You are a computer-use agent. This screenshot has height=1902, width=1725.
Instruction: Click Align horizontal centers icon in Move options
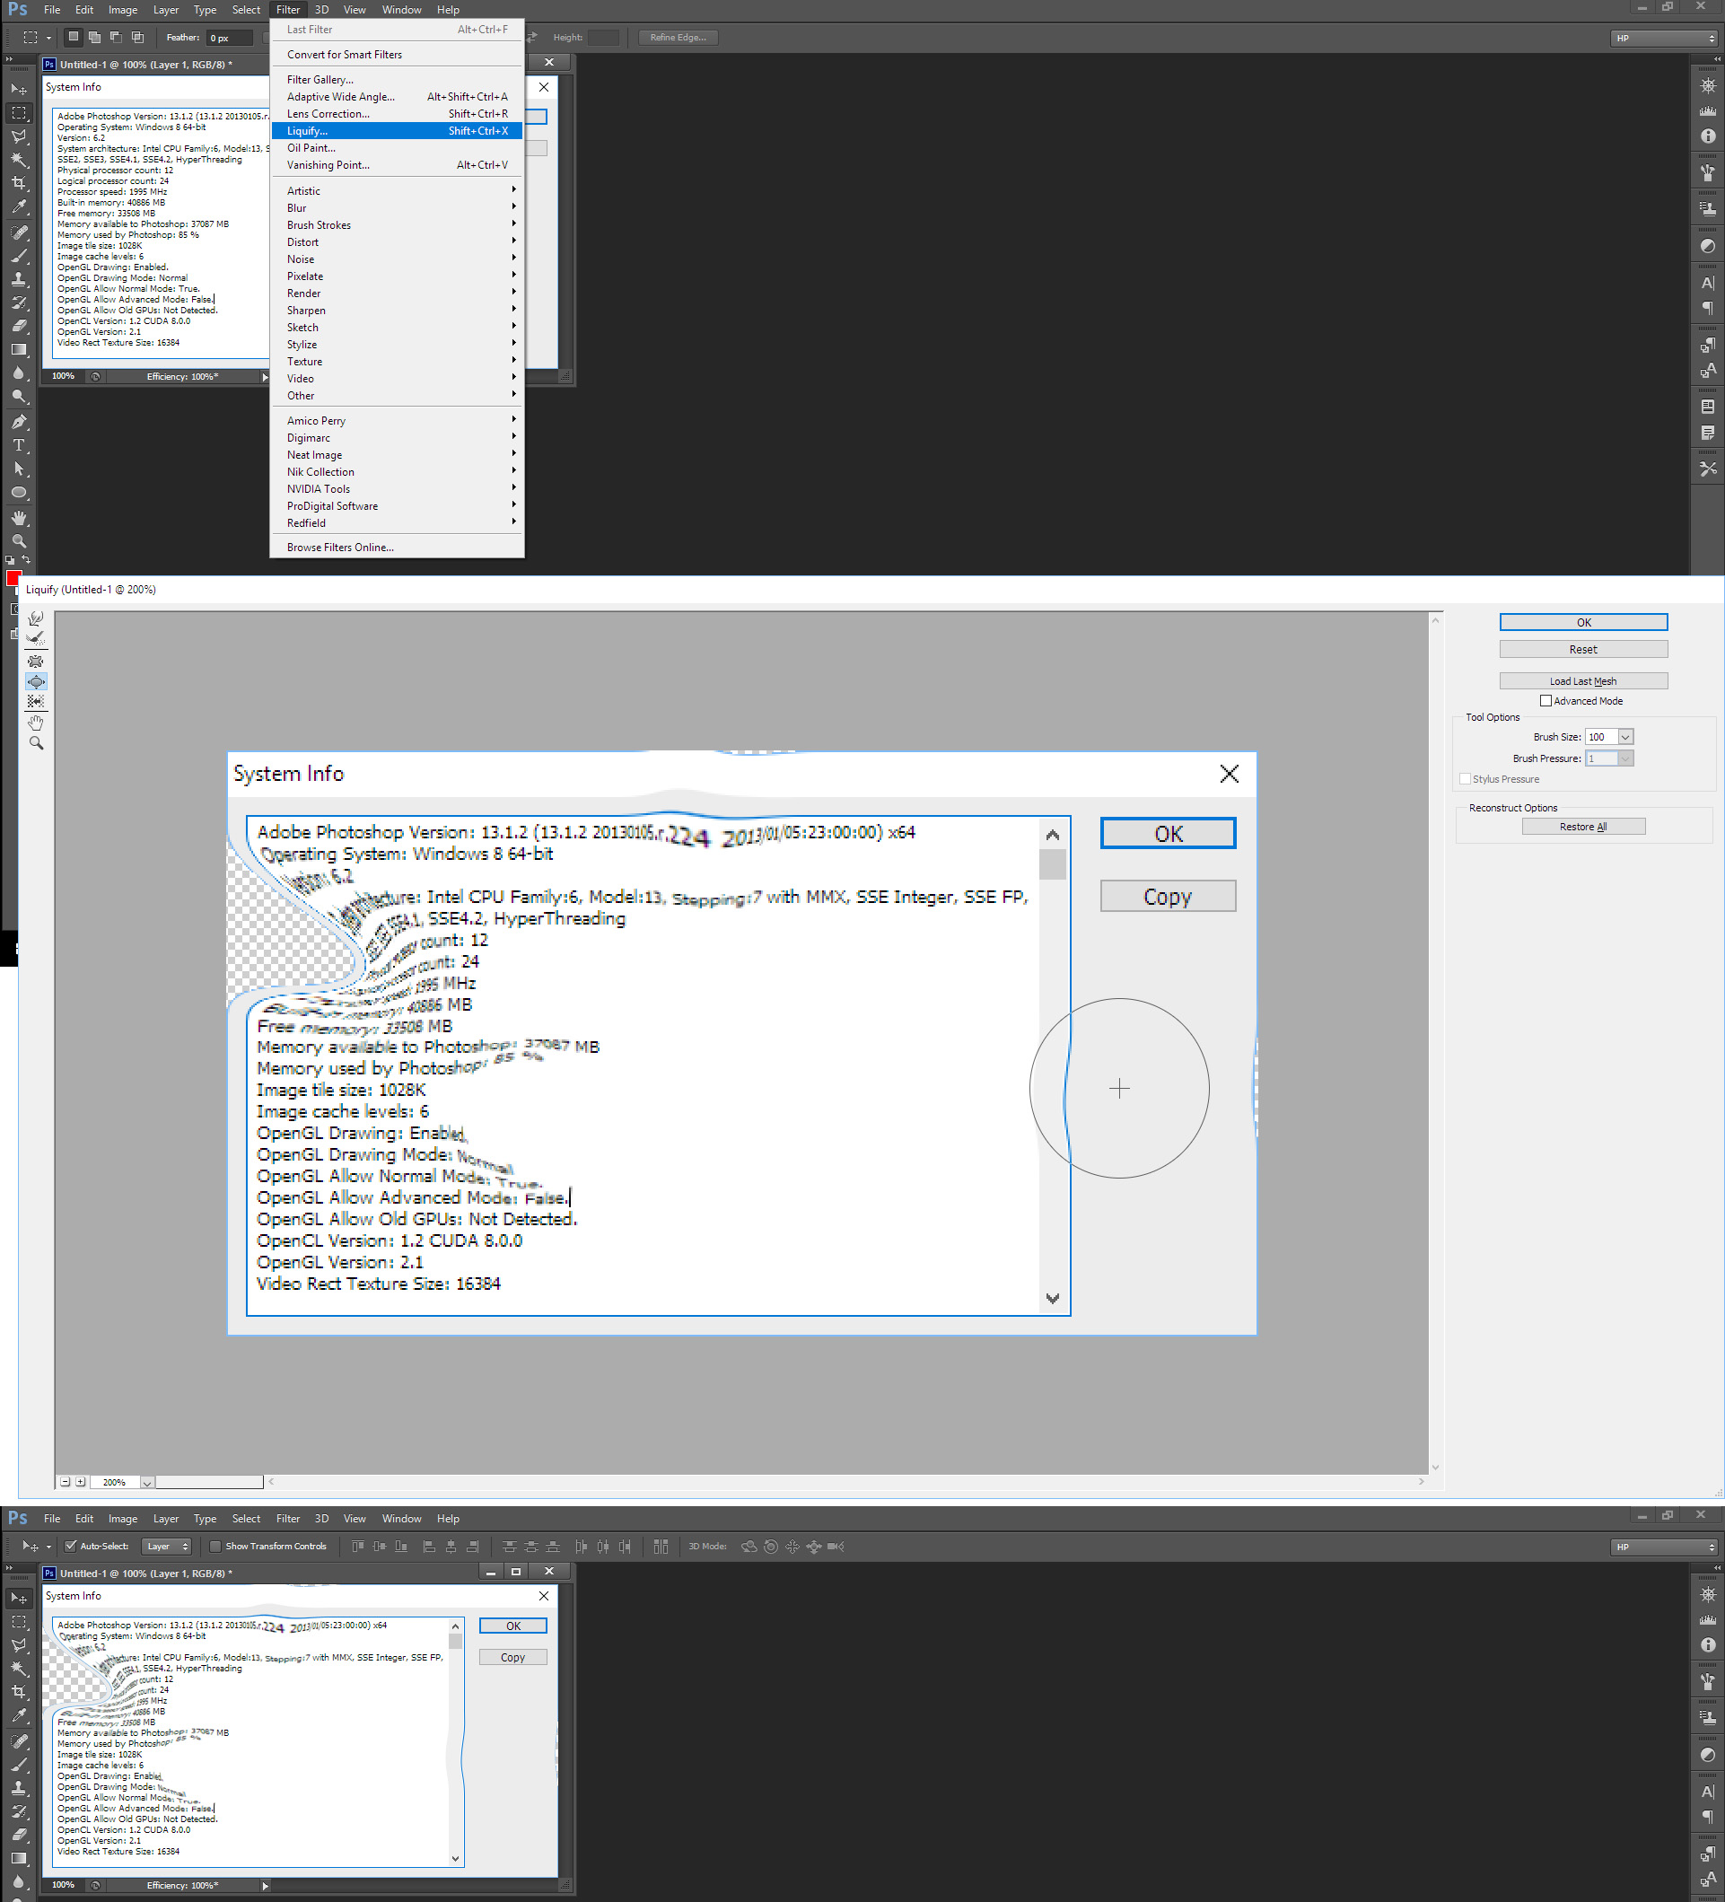(x=451, y=1547)
